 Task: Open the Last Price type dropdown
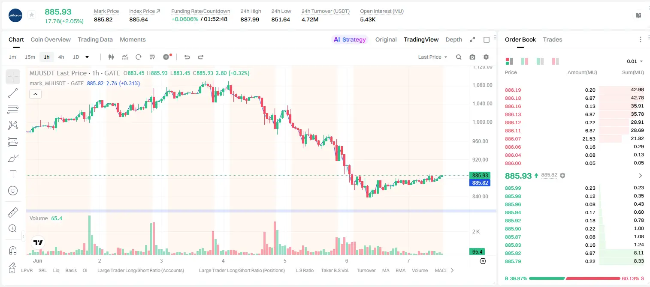(432, 57)
